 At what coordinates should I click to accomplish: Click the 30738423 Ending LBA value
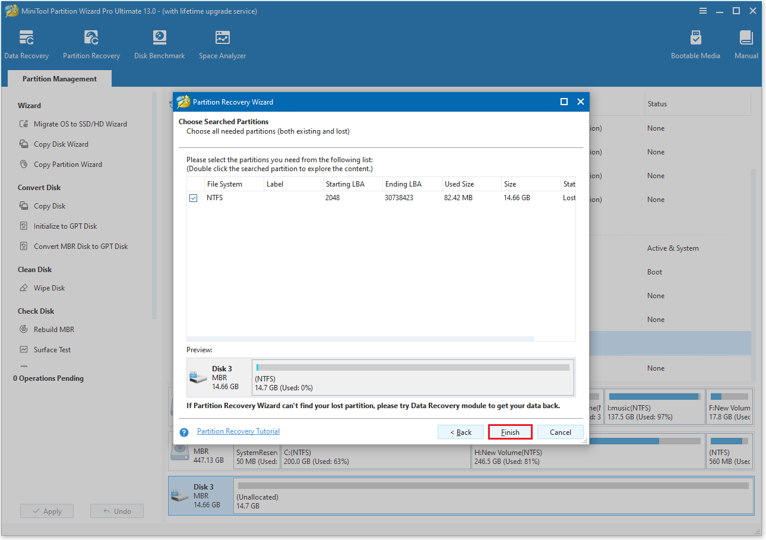pyautogui.click(x=399, y=198)
